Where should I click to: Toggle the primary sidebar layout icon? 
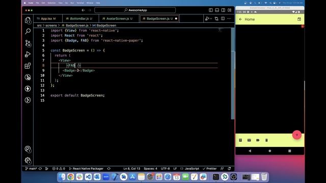210,10
